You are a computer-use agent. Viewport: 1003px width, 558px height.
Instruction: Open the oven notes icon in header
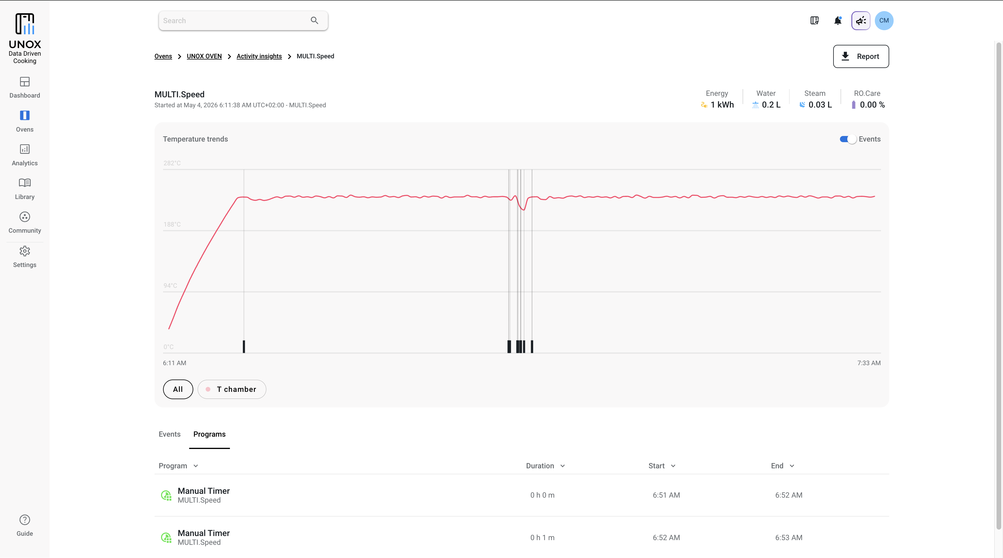click(814, 21)
